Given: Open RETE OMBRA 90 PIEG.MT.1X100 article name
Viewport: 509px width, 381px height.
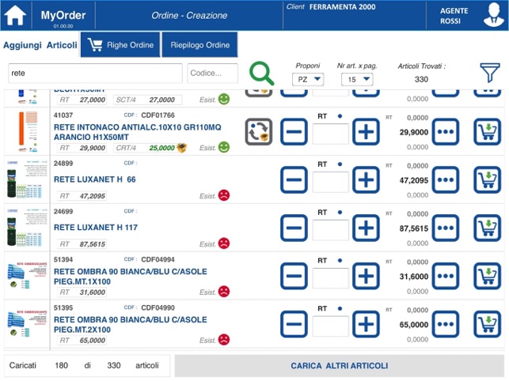Looking at the screenshot, I should click(130, 277).
